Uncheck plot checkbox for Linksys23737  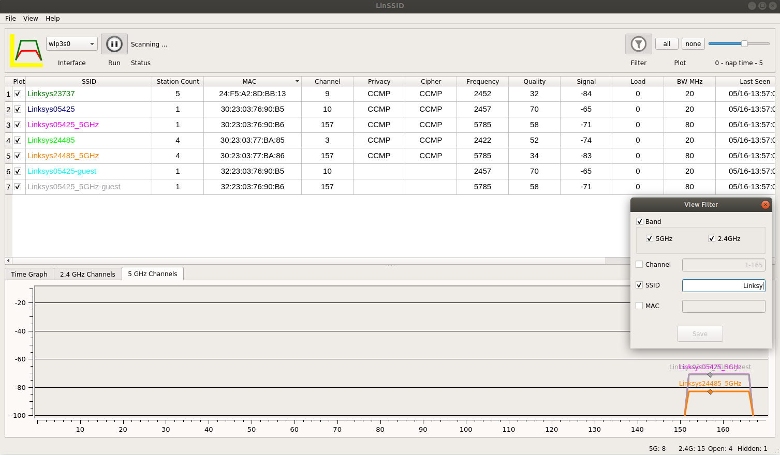point(18,94)
